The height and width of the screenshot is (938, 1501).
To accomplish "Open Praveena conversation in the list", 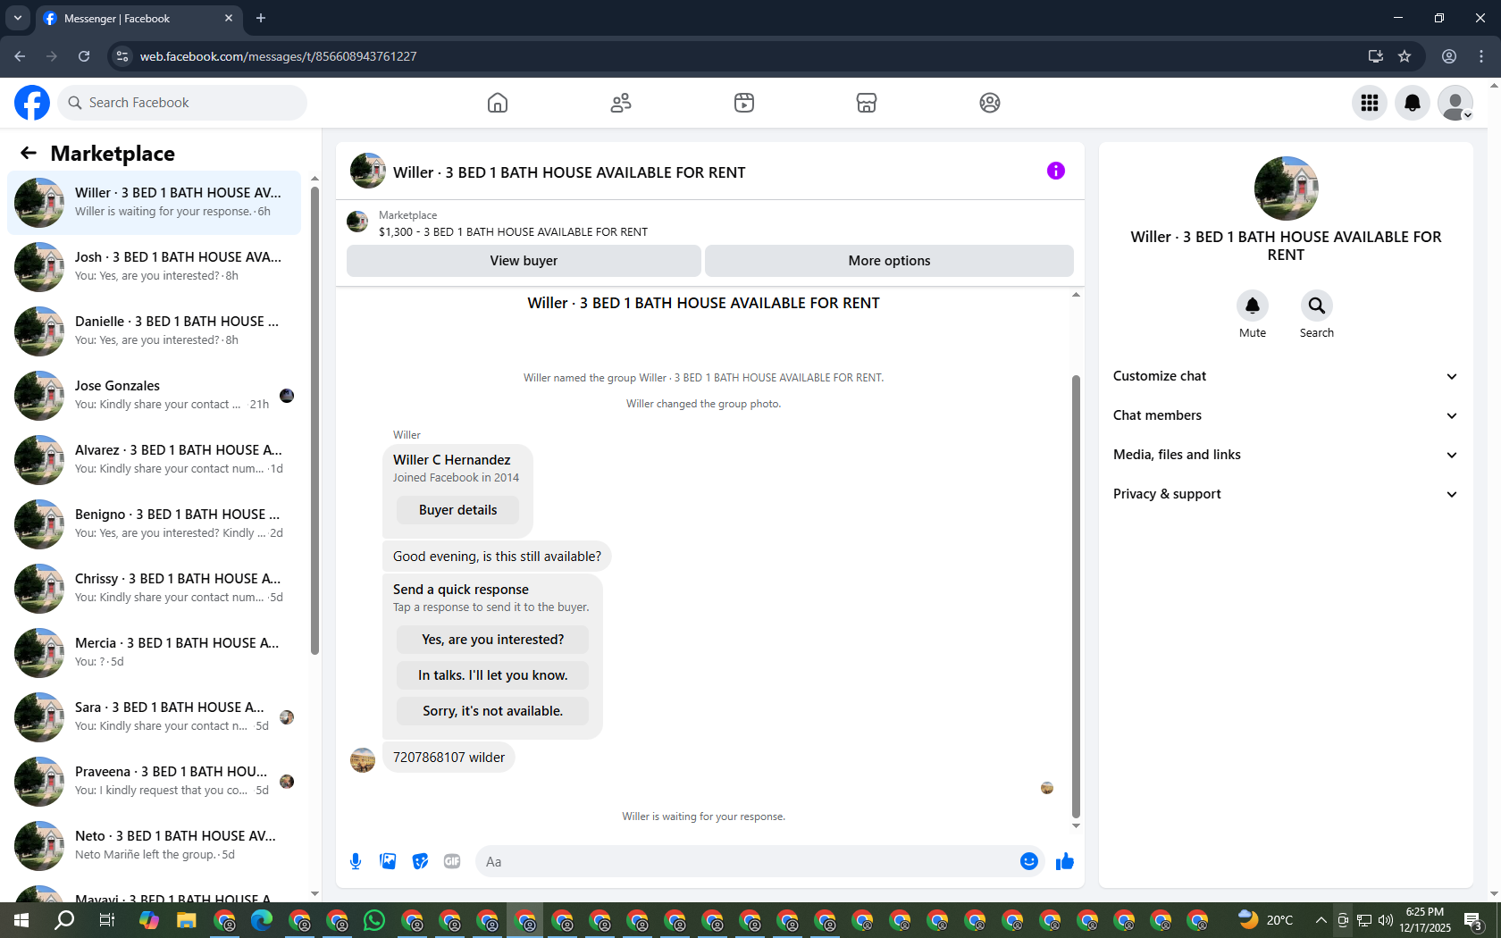I will (154, 782).
